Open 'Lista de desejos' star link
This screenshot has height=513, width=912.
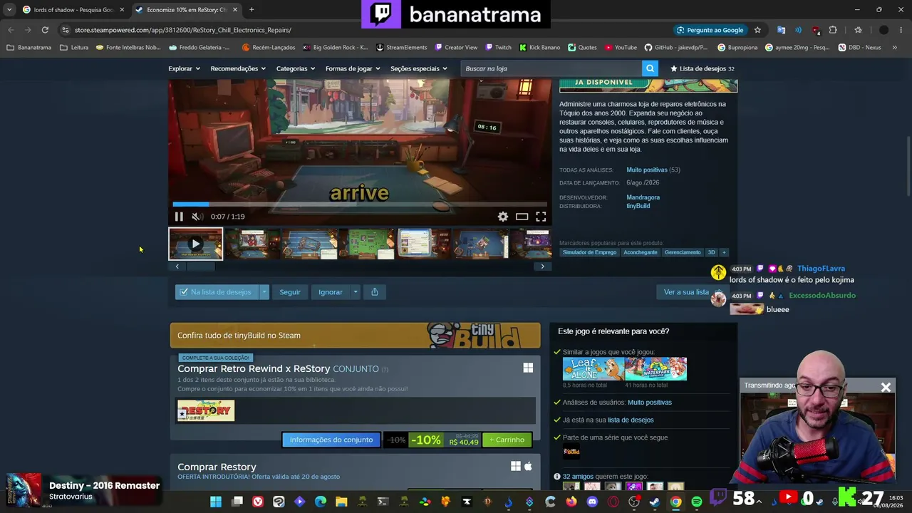tap(703, 68)
